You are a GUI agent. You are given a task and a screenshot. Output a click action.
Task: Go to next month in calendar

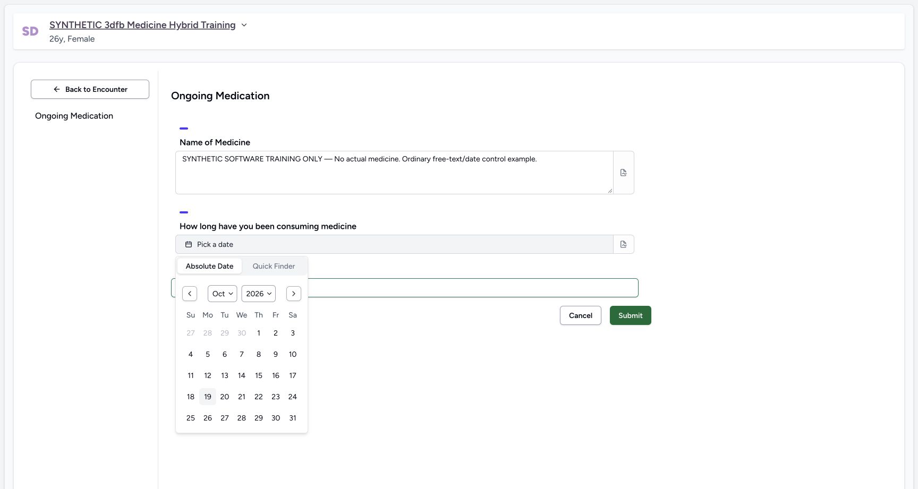click(x=294, y=294)
